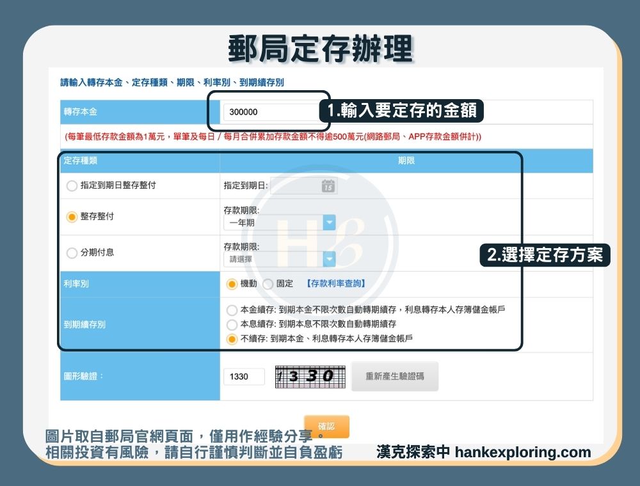This screenshot has width=640, height=486.
Task: Click the blue instruction heading 請輸入轉存本金
Action: (172, 82)
